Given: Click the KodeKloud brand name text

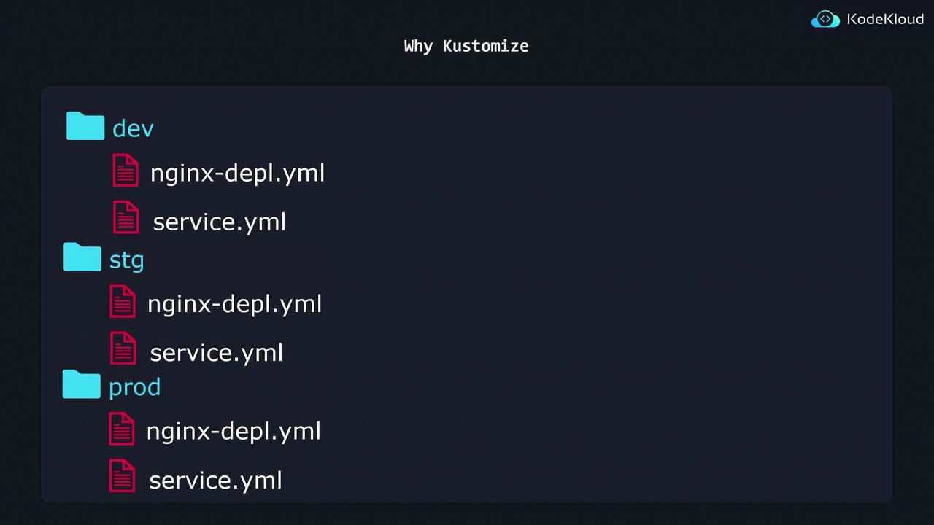Looking at the screenshot, I should coord(885,19).
